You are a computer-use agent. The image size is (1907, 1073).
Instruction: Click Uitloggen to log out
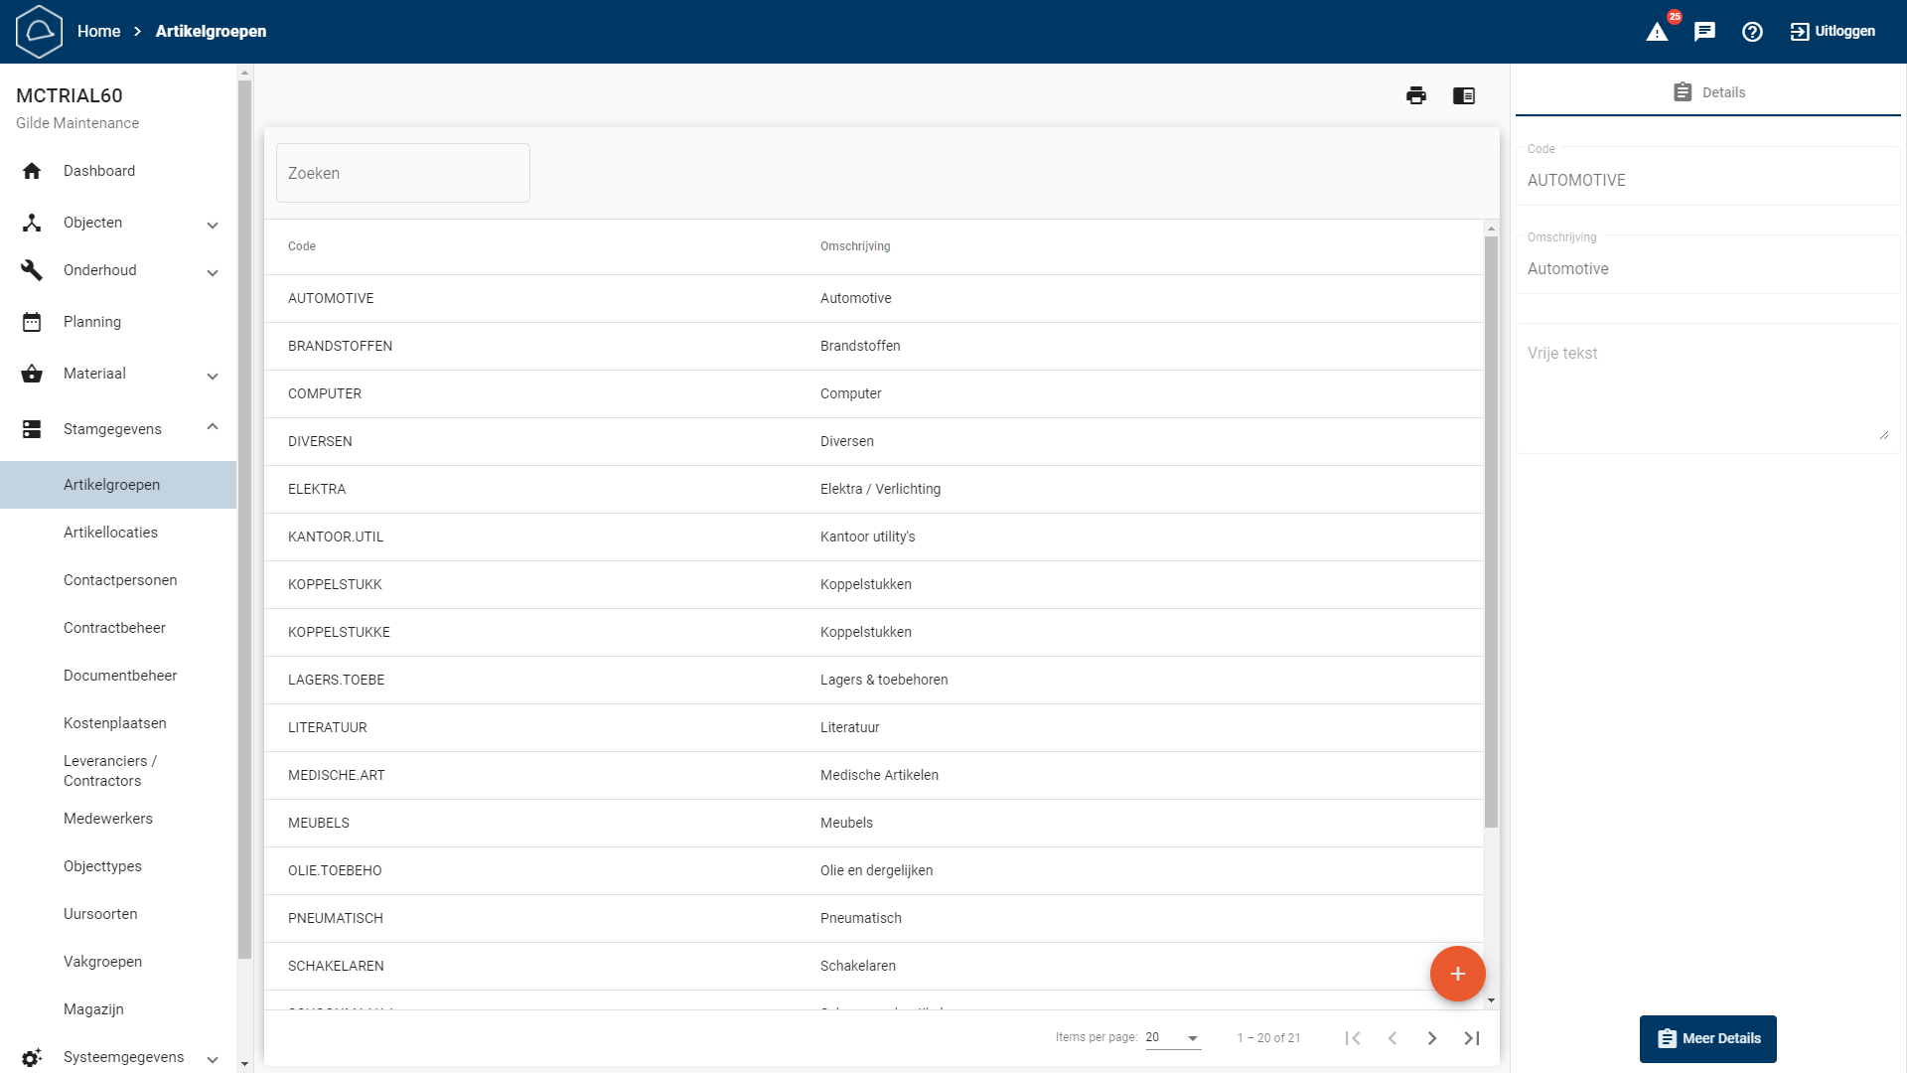1833,32
